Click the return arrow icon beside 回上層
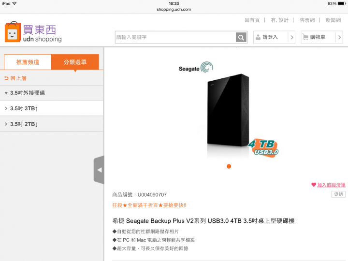This screenshot has height=261, width=348. click(x=6, y=78)
